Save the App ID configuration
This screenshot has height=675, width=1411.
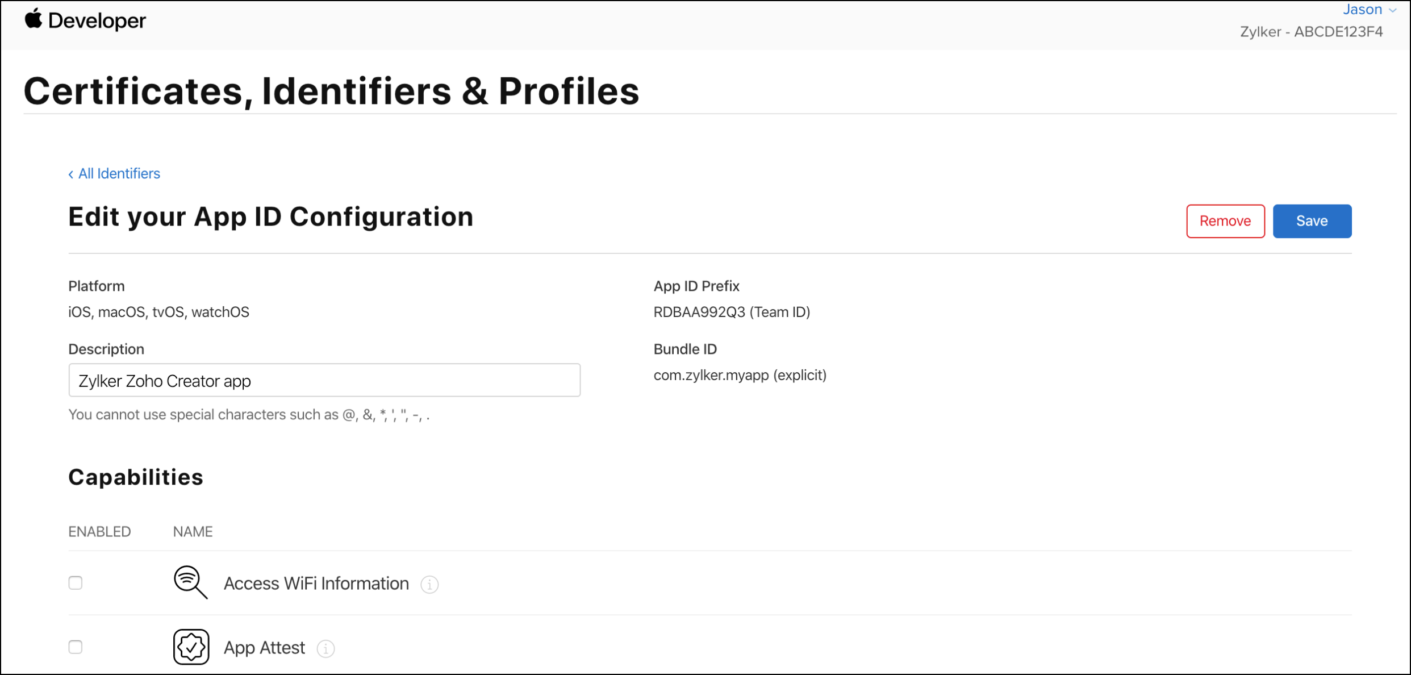pyautogui.click(x=1312, y=221)
